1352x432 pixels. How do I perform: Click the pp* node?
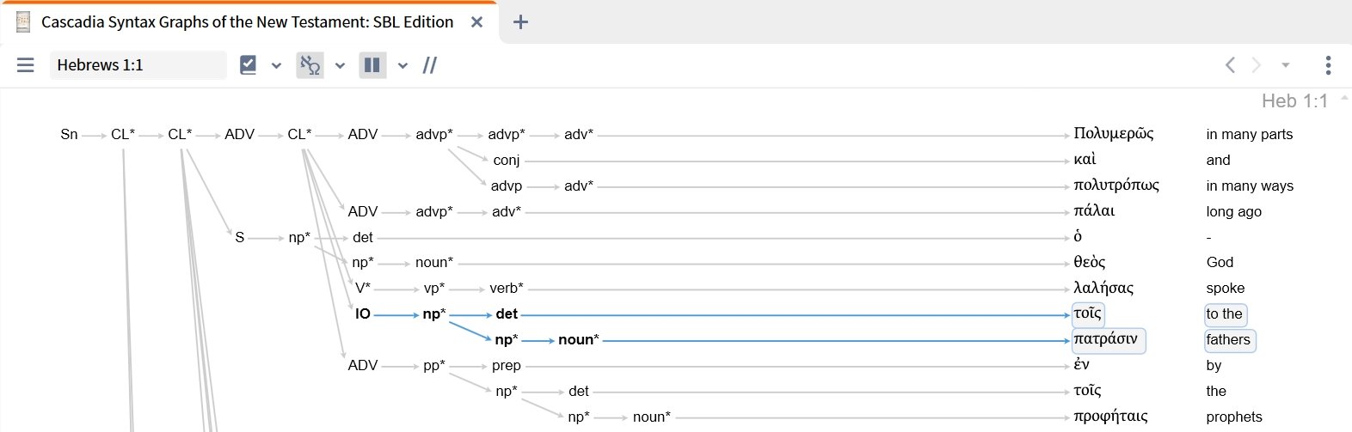pos(434,366)
